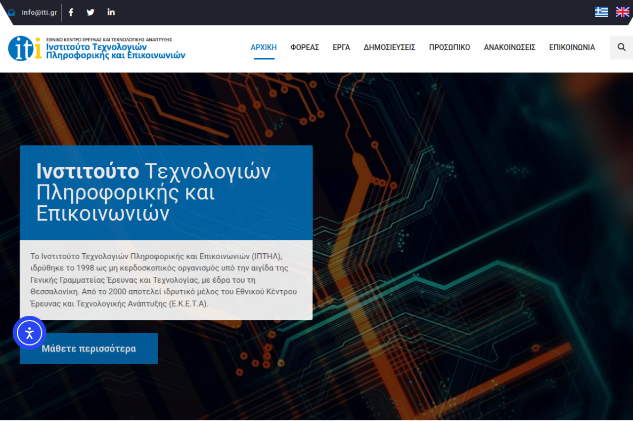633x421 pixels.
Task: Go to the ΕΡΓΑ menu
Action: pyautogui.click(x=341, y=47)
